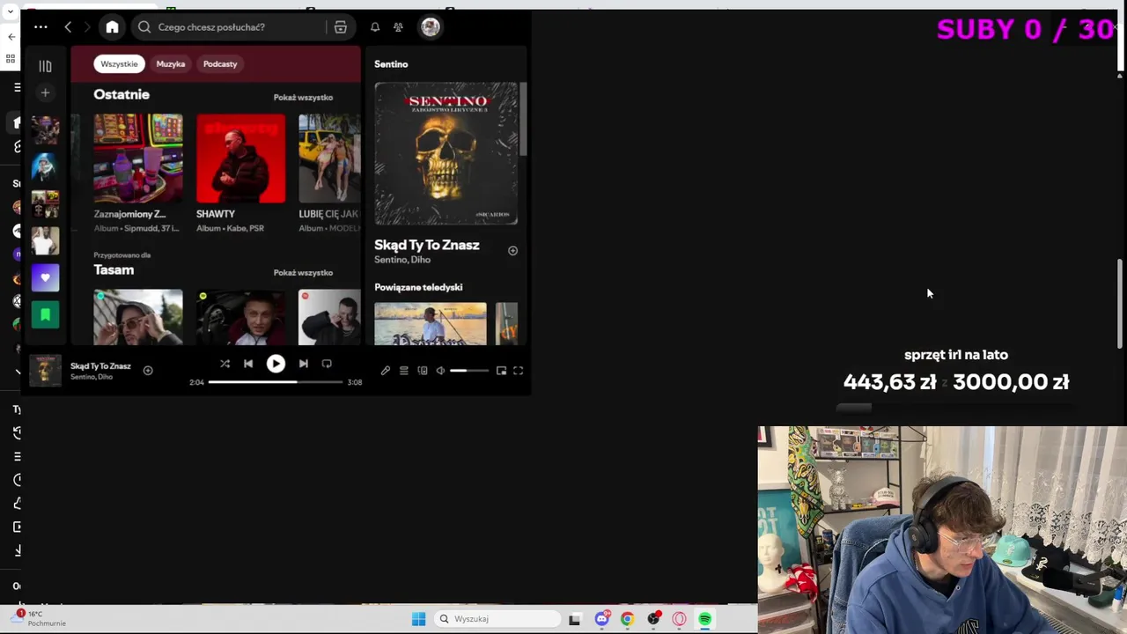Open the Liked Songs heart playlist
Image resolution: width=1127 pixels, height=634 pixels.
click(x=45, y=277)
